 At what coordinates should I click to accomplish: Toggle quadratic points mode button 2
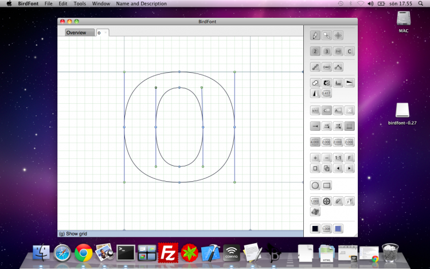315,52
